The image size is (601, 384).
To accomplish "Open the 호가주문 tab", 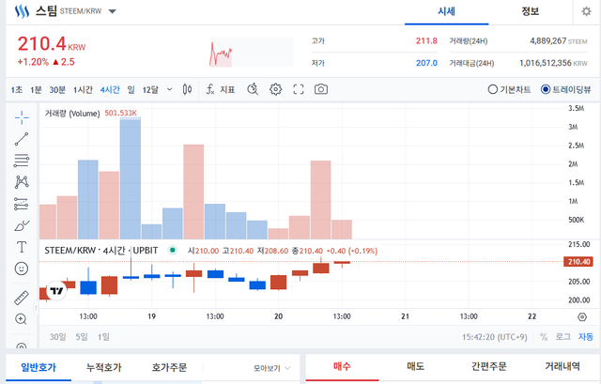I will pyautogui.click(x=169, y=367).
